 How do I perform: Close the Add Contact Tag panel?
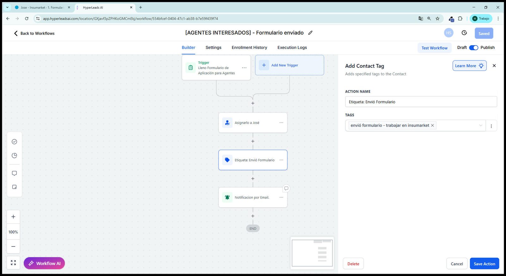coord(494,66)
